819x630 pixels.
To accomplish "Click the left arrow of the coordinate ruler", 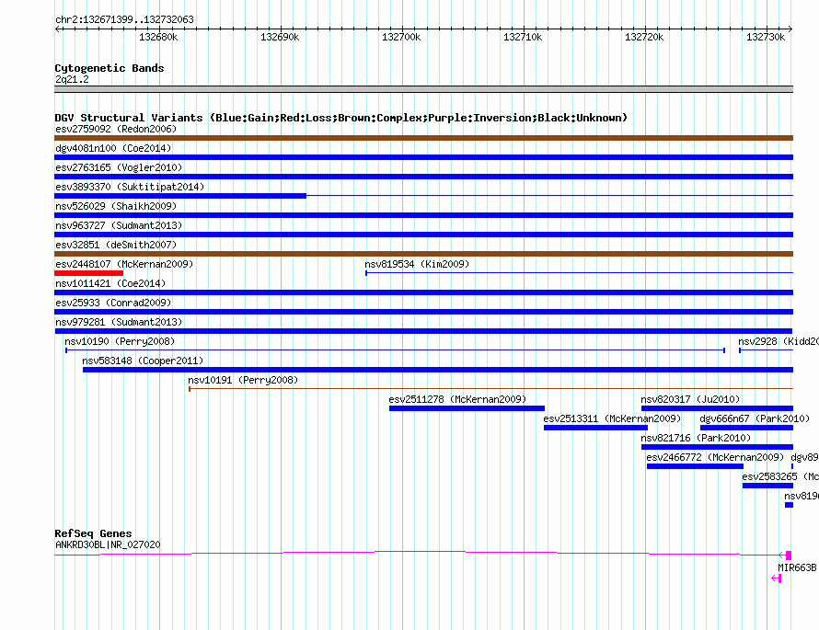I will [x=59, y=29].
